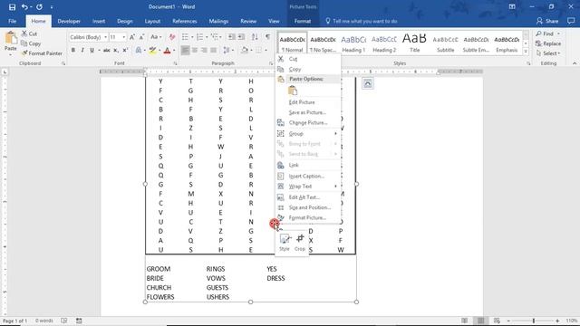This screenshot has width=580, height=326.
Task: Click Replace in Editing group
Action: (x=548, y=43)
